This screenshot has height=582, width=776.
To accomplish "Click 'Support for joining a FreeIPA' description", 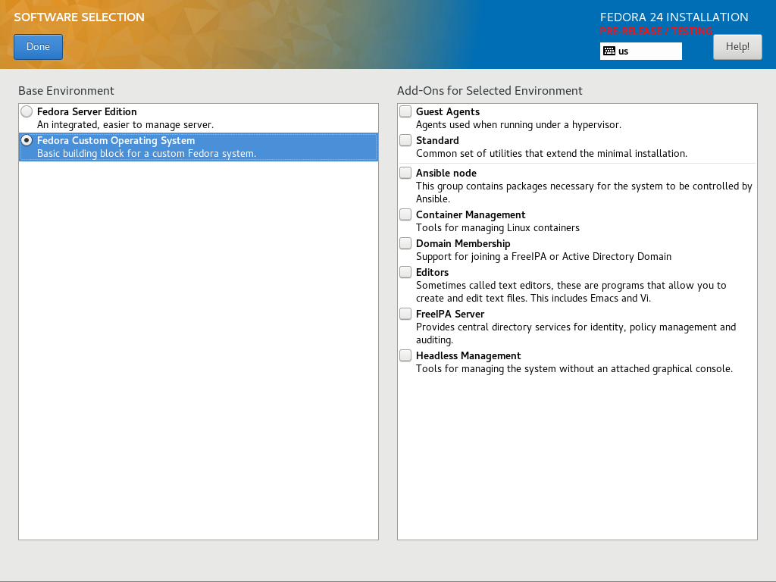I will click(544, 256).
